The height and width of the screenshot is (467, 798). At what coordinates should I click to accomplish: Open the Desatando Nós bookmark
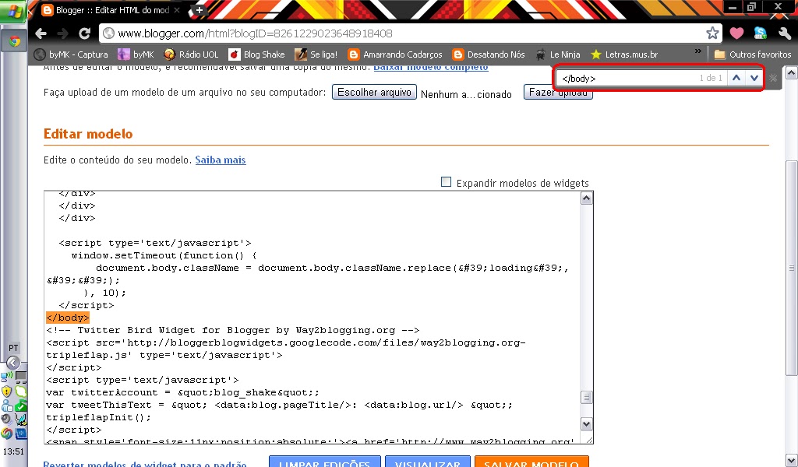[489, 54]
